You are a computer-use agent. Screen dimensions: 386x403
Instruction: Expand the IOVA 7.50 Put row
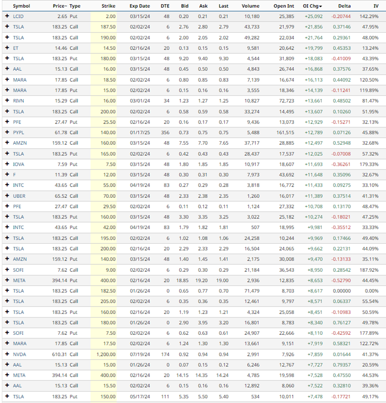click(x=7, y=164)
